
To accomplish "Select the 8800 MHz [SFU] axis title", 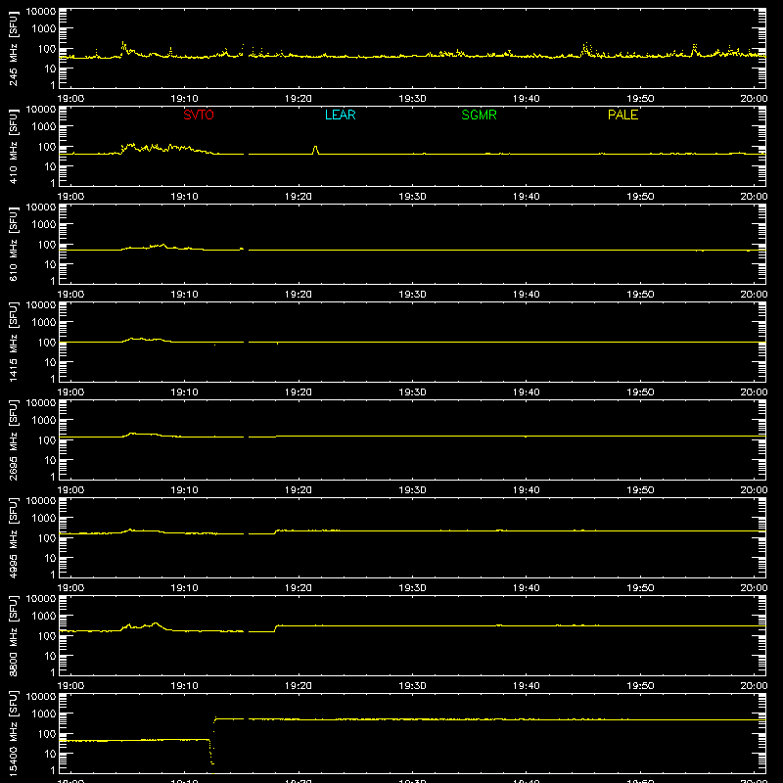I will pos(13,635).
